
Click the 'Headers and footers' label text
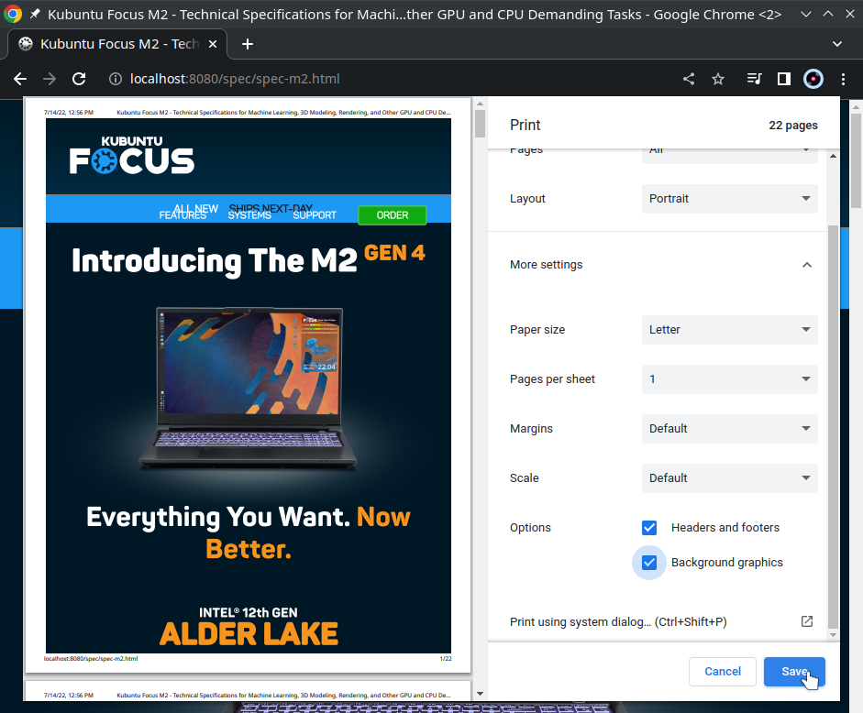(x=725, y=528)
